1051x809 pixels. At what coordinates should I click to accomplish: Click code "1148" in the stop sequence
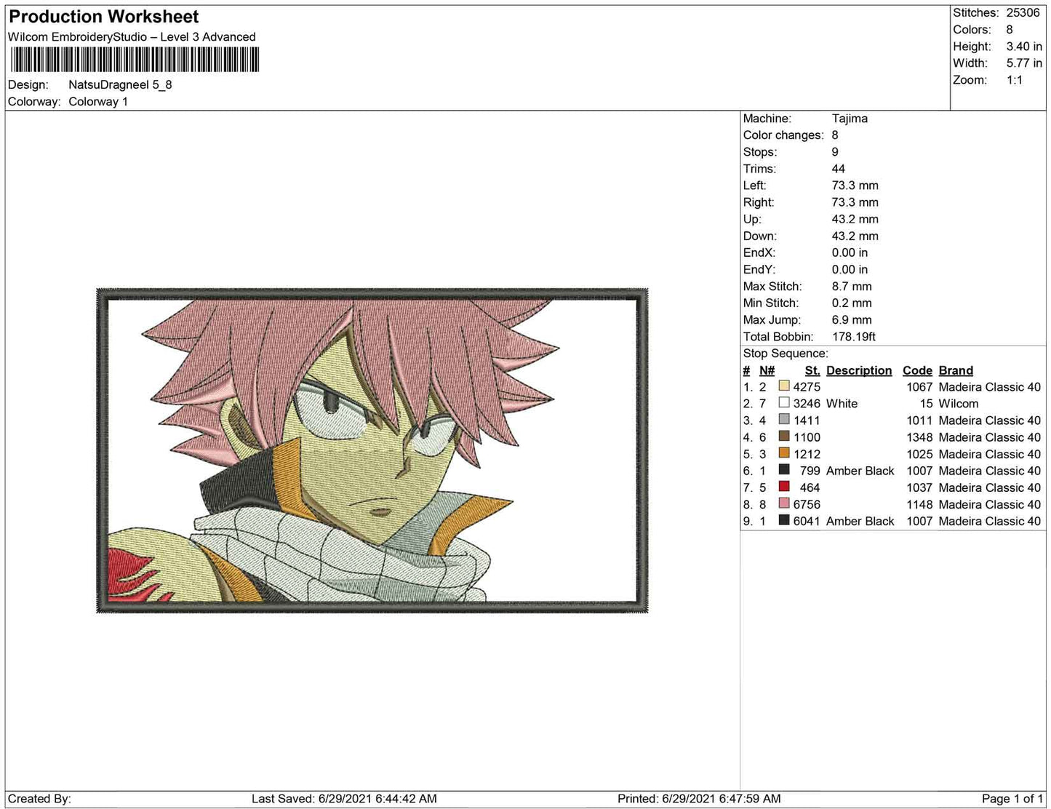point(919,504)
